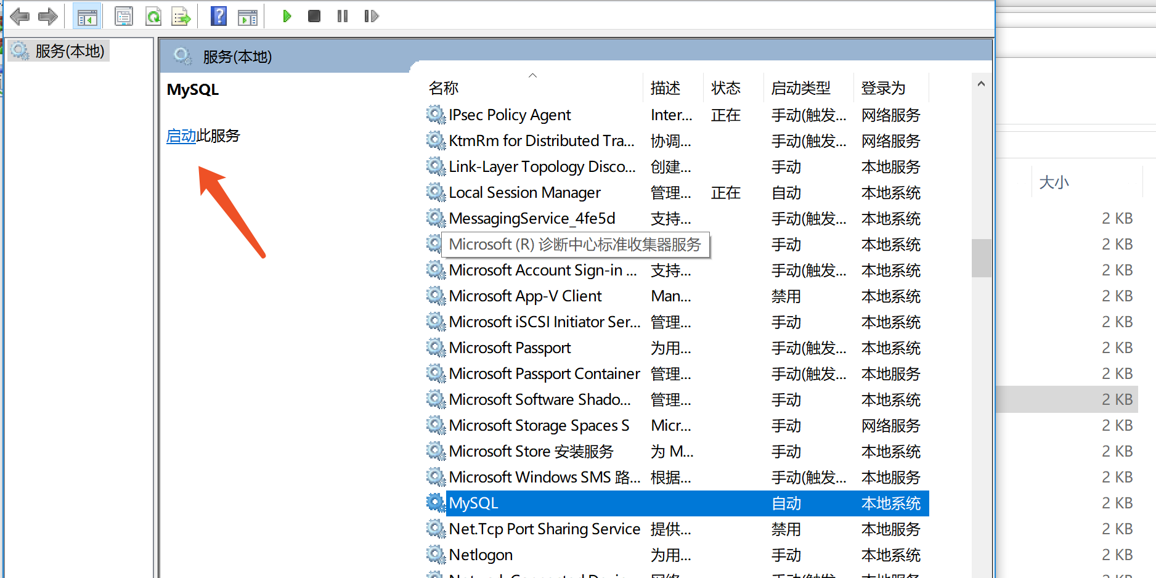Select Microsoft Software Shadow Copy service name
This screenshot has width=1156, height=578.
tap(540, 400)
